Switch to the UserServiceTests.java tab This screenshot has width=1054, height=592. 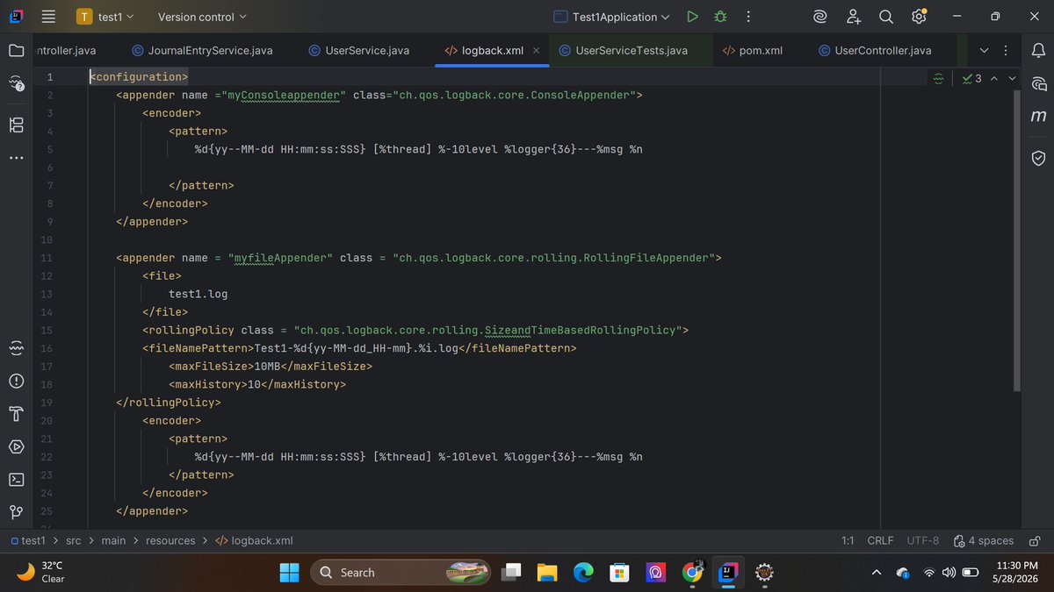(x=622, y=51)
